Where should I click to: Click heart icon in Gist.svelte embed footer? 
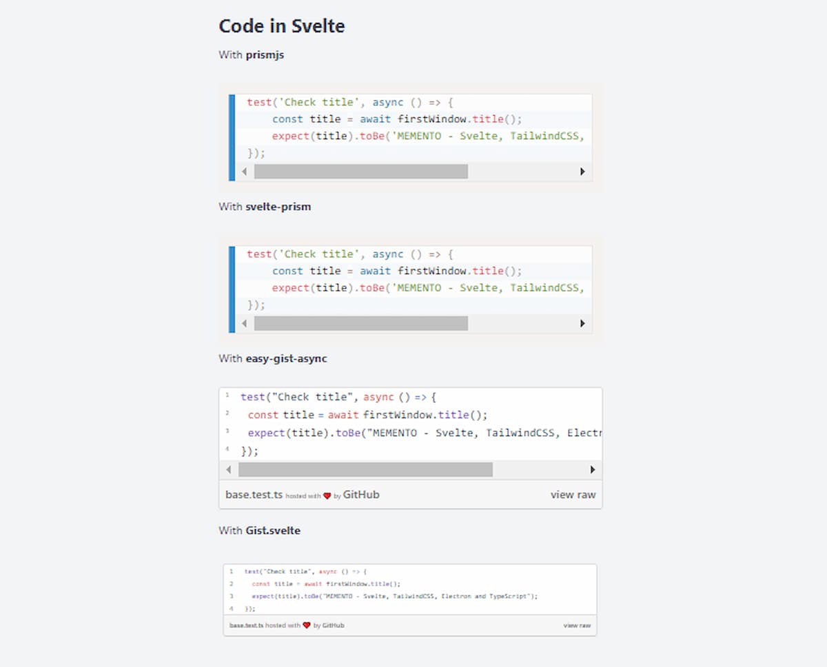coord(307,626)
